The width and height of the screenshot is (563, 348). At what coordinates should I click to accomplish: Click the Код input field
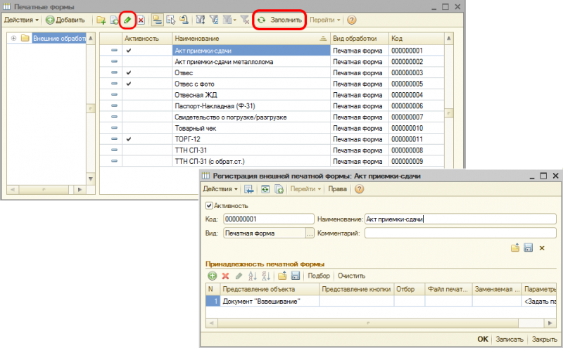pos(269,219)
